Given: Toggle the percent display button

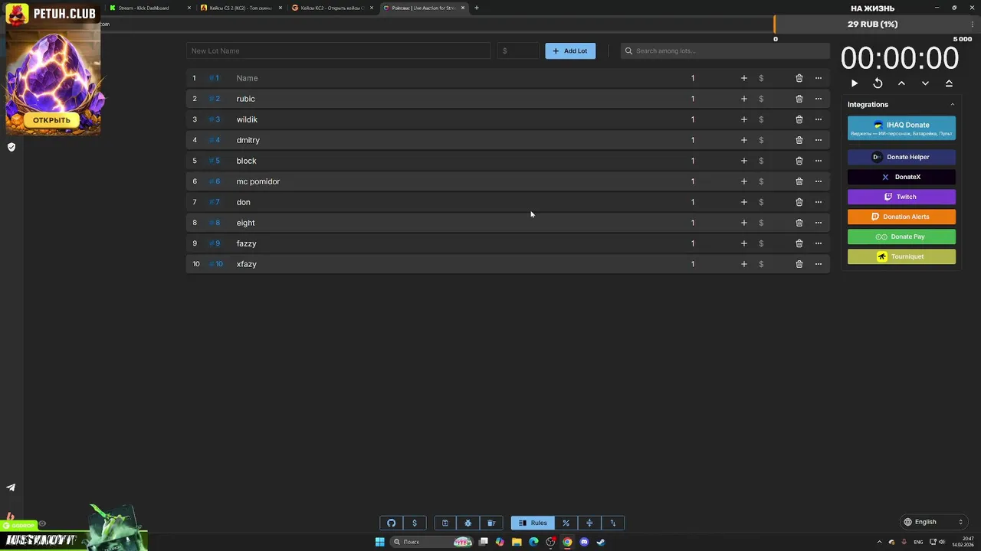Looking at the screenshot, I should (x=566, y=523).
